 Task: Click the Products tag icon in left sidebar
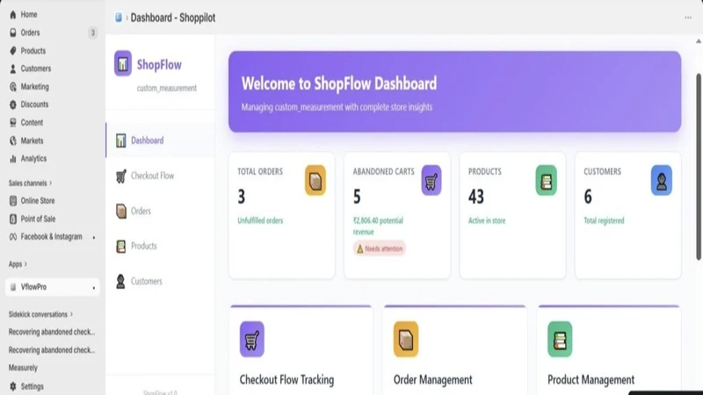point(13,51)
